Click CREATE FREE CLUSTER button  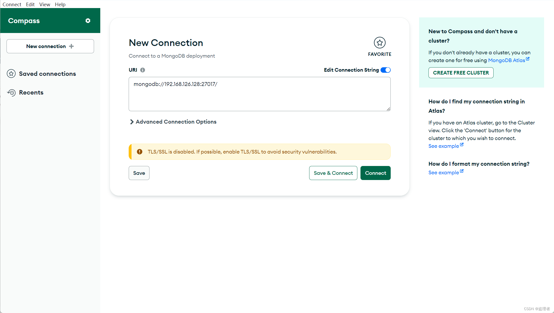pyautogui.click(x=461, y=73)
